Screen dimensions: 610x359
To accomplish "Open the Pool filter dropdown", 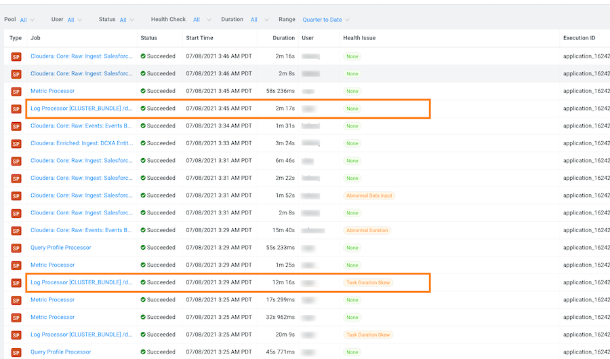I will click(27, 20).
